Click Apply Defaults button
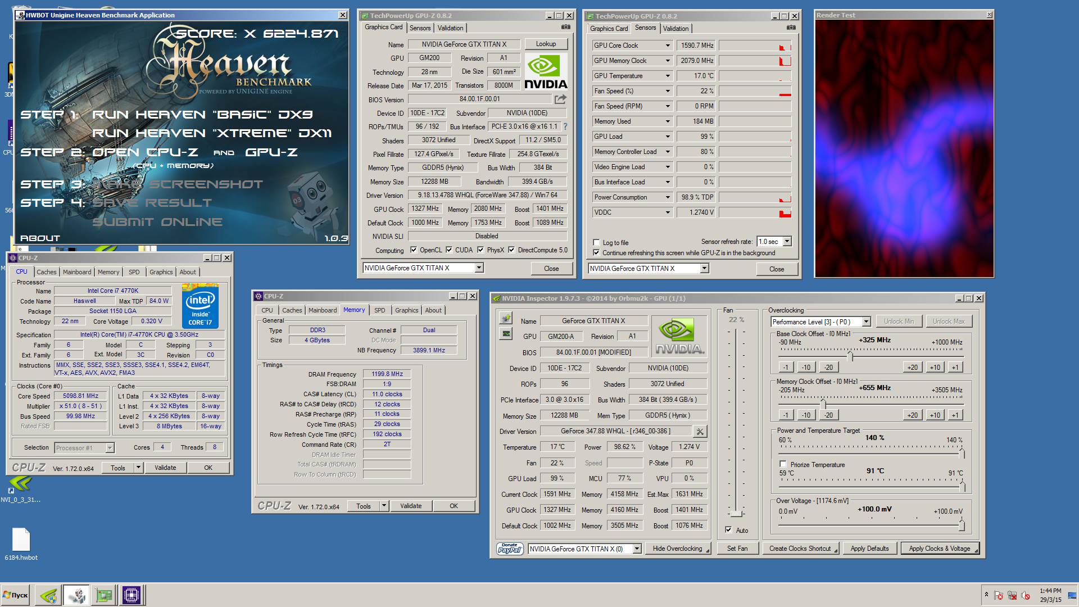 869,549
